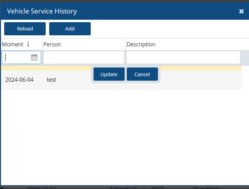Sort by the Person column header
This screenshot has width=249, height=189.
point(52,44)
